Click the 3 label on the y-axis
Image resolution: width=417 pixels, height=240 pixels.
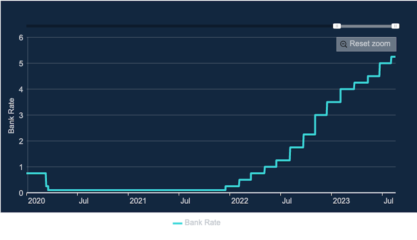click(x=20, y=115)
